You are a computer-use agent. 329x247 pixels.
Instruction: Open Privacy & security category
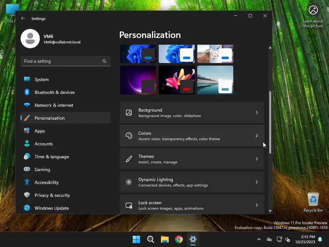pyautogui.click(x=66, y=195)
